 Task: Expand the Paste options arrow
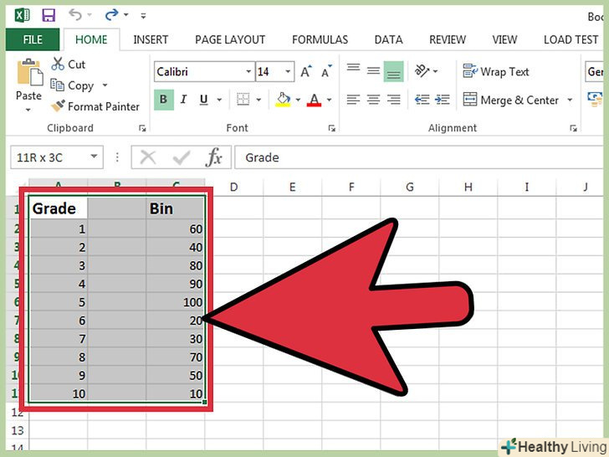click(x=28, y=110)
